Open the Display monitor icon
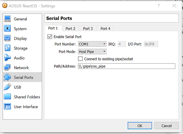Image resolution: width=183 pixels, height=134 pixels. [8, 38]
